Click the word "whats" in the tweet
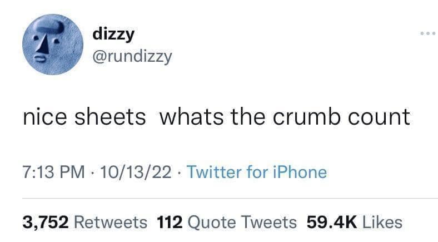This screenshot has height=242, width=438. point(191,117)
